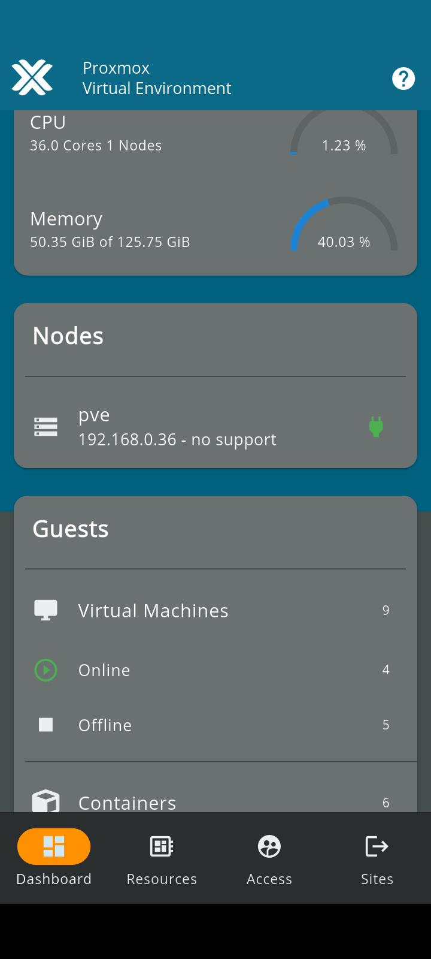Tap the Nodes section heading
Screen dimensions: 431x959
point(68,336)
